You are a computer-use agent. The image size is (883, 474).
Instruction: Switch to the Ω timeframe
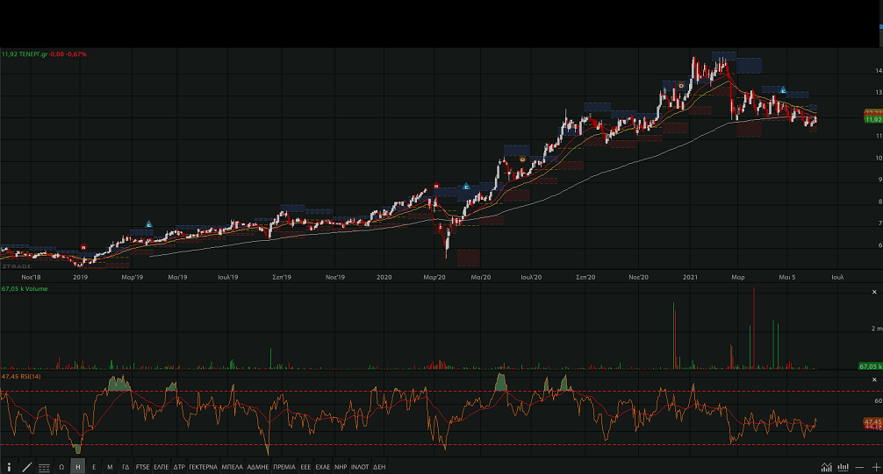point(61,467)
